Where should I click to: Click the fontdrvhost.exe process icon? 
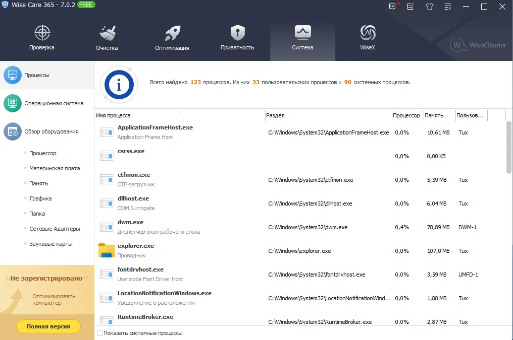coord(107,274)
